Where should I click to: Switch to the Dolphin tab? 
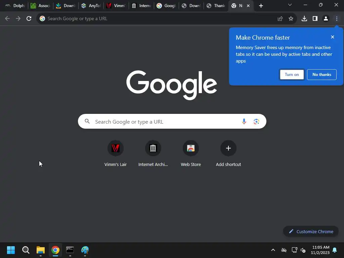click(15, 6)
